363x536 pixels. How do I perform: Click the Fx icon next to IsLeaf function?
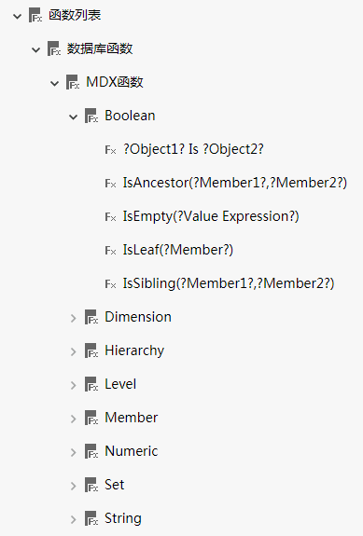pyautogui.click(x=110, y=251)
